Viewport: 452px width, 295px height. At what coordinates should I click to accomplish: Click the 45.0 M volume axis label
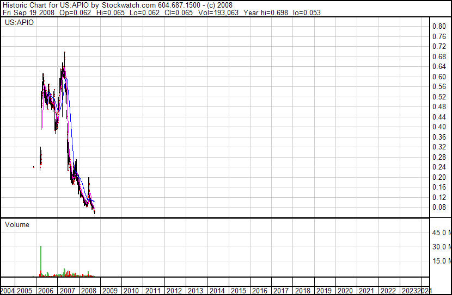click(x=442, y=233)
